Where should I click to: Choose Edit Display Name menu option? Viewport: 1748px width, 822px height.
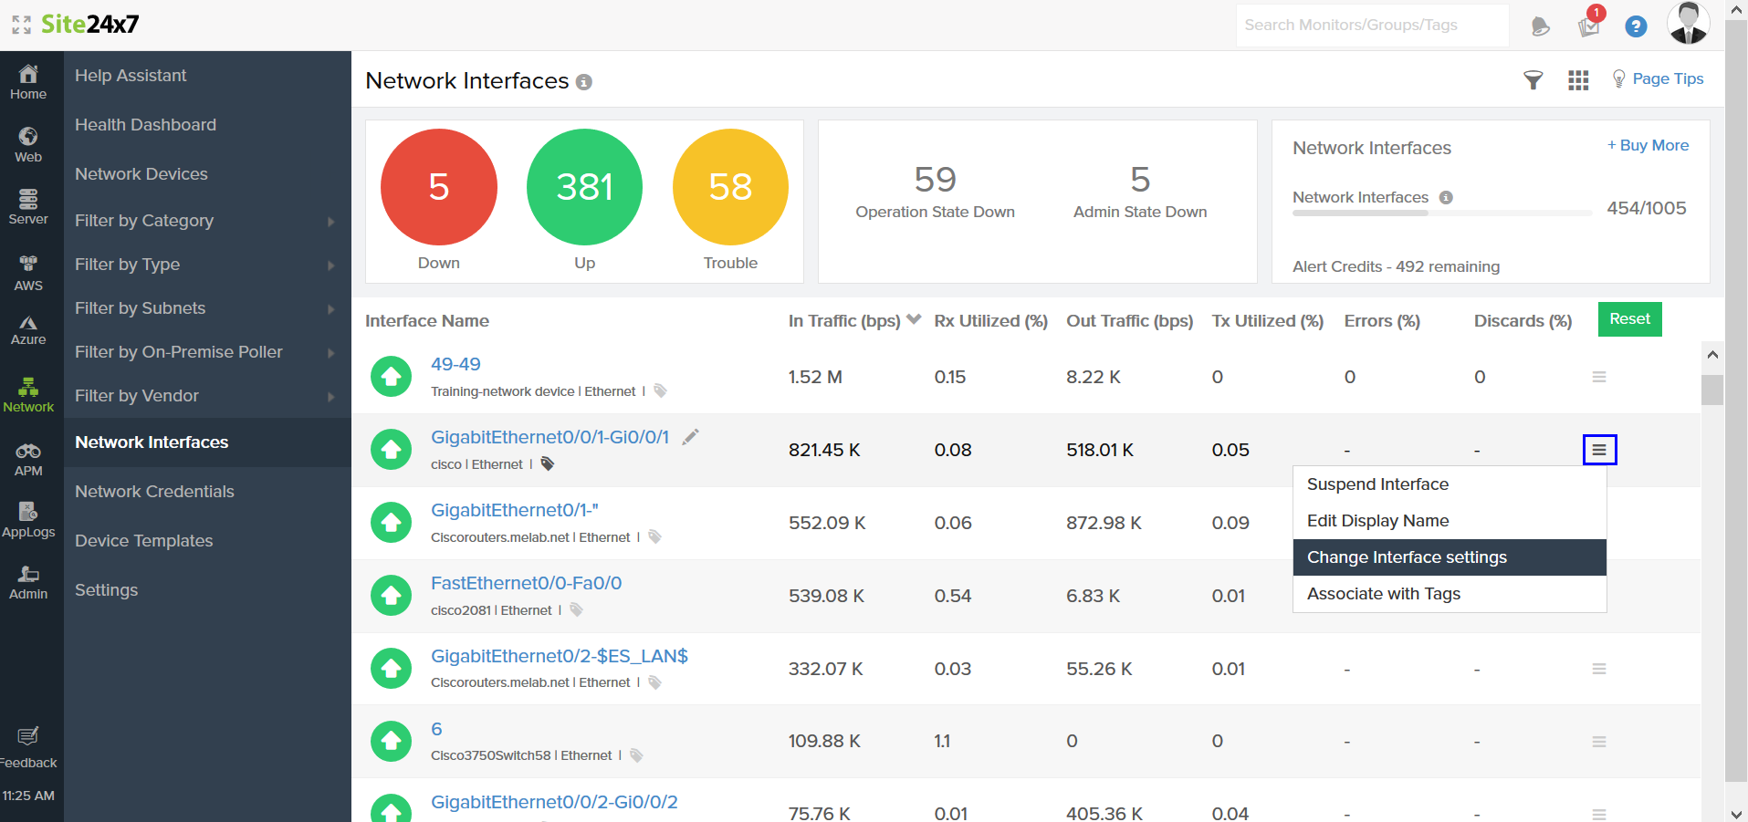(x=1450, y=521)
